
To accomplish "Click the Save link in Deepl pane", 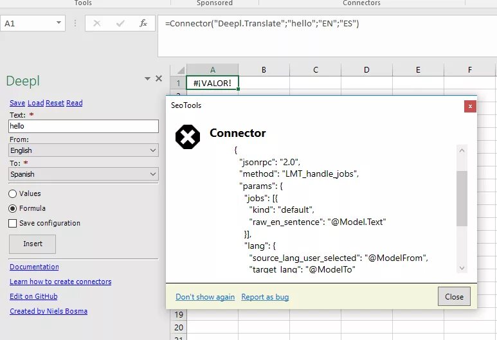I will coord(17,103).
